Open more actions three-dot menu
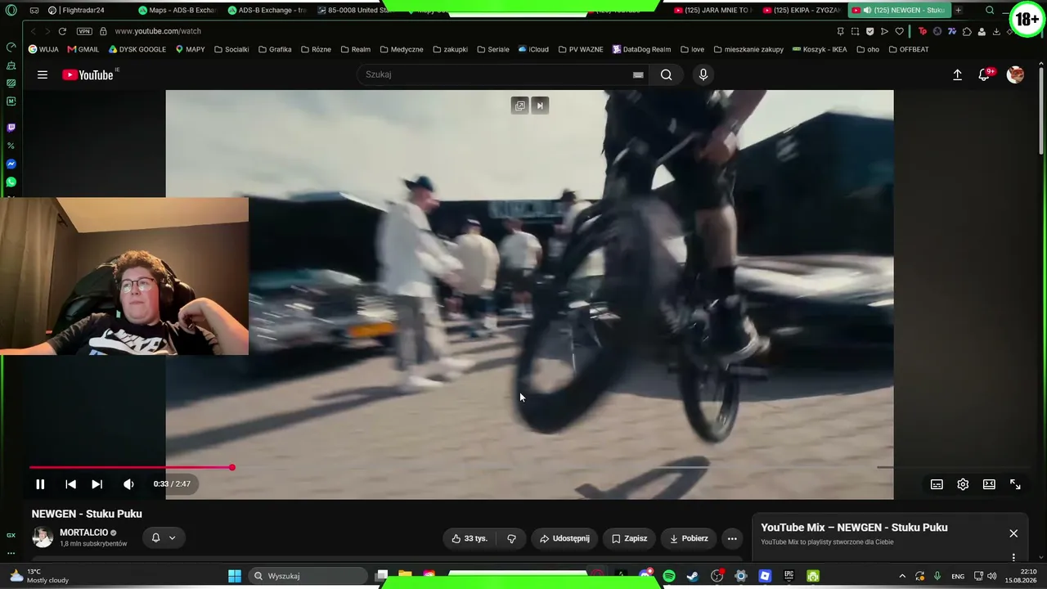Image resolution: width=1047 pixels, height=589 pixels. (732, 538)
